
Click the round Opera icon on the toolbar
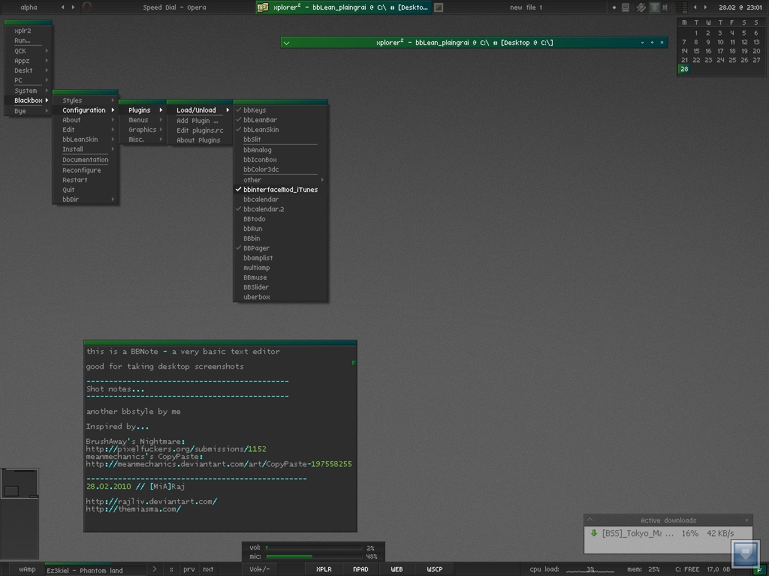[87, 7]
